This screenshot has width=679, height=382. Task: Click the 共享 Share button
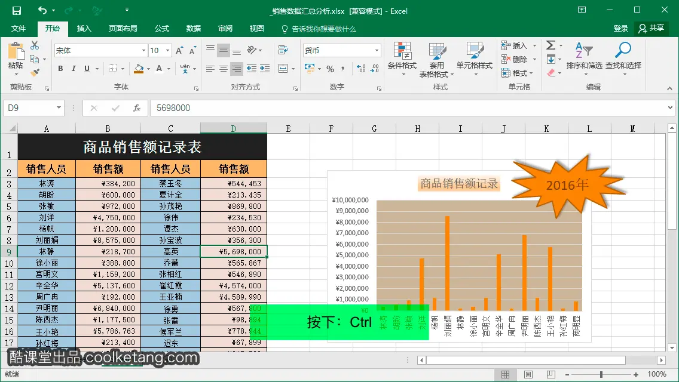(x=652, y=28)
